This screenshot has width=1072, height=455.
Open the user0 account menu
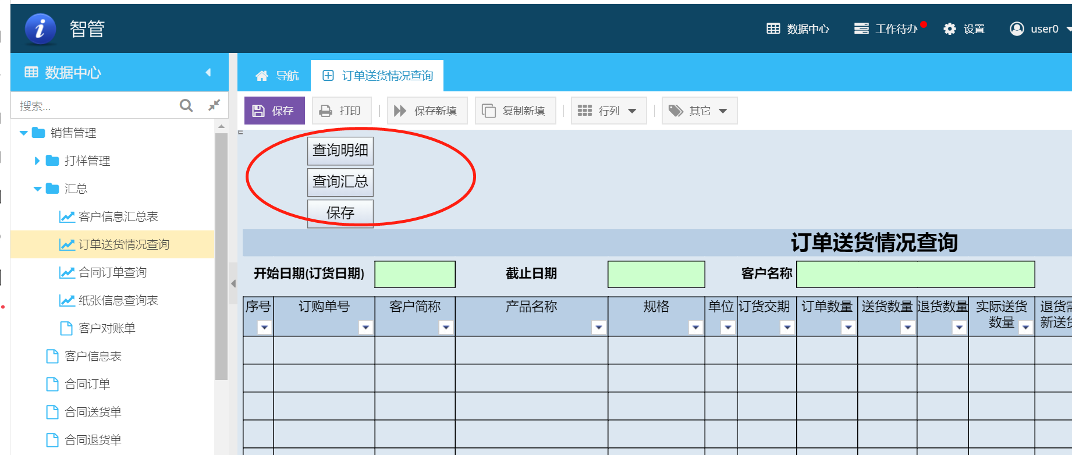point(1040,29)
